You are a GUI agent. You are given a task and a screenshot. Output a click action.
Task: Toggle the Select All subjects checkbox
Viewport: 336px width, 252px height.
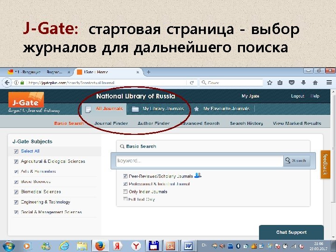(16, 151)
